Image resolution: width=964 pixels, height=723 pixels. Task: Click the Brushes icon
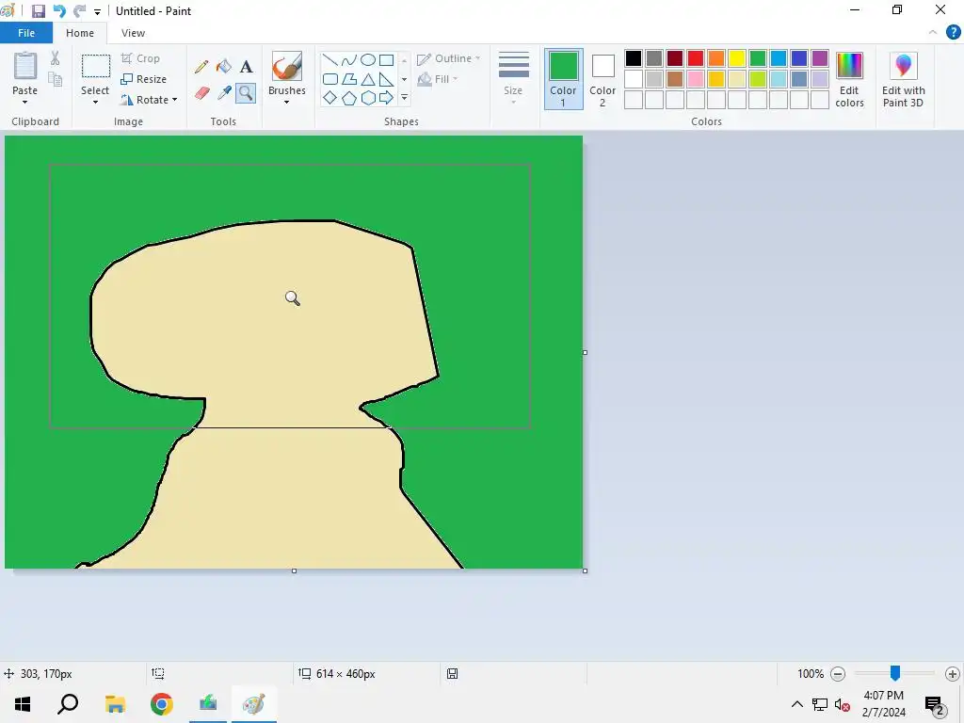286,67
